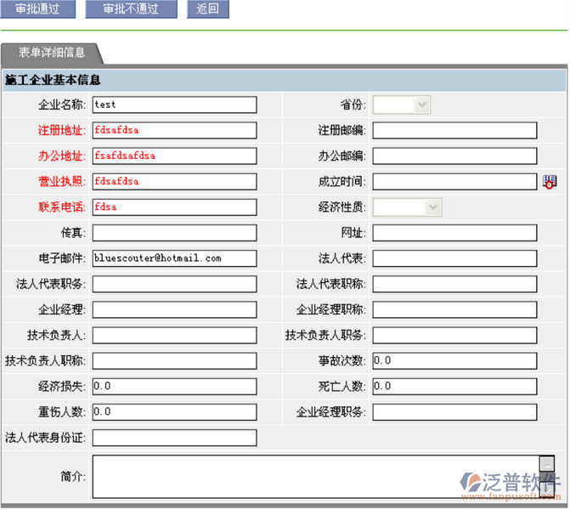Click the 电子邮件 input field
Viewport: 570px width, 510px height.
174,258
